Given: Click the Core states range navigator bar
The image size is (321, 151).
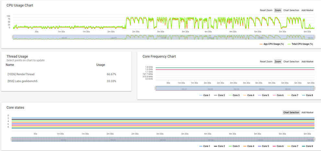Looking at the screenshot, I should (x=162, y=139).
